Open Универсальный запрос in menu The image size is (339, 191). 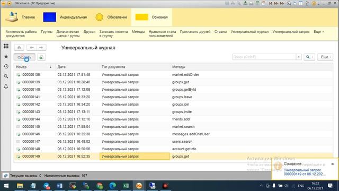tap(291, 32)
